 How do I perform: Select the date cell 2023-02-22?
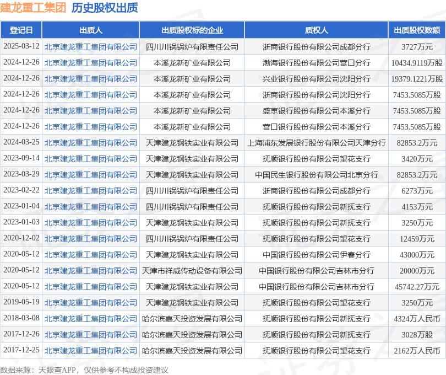[21, 190]
